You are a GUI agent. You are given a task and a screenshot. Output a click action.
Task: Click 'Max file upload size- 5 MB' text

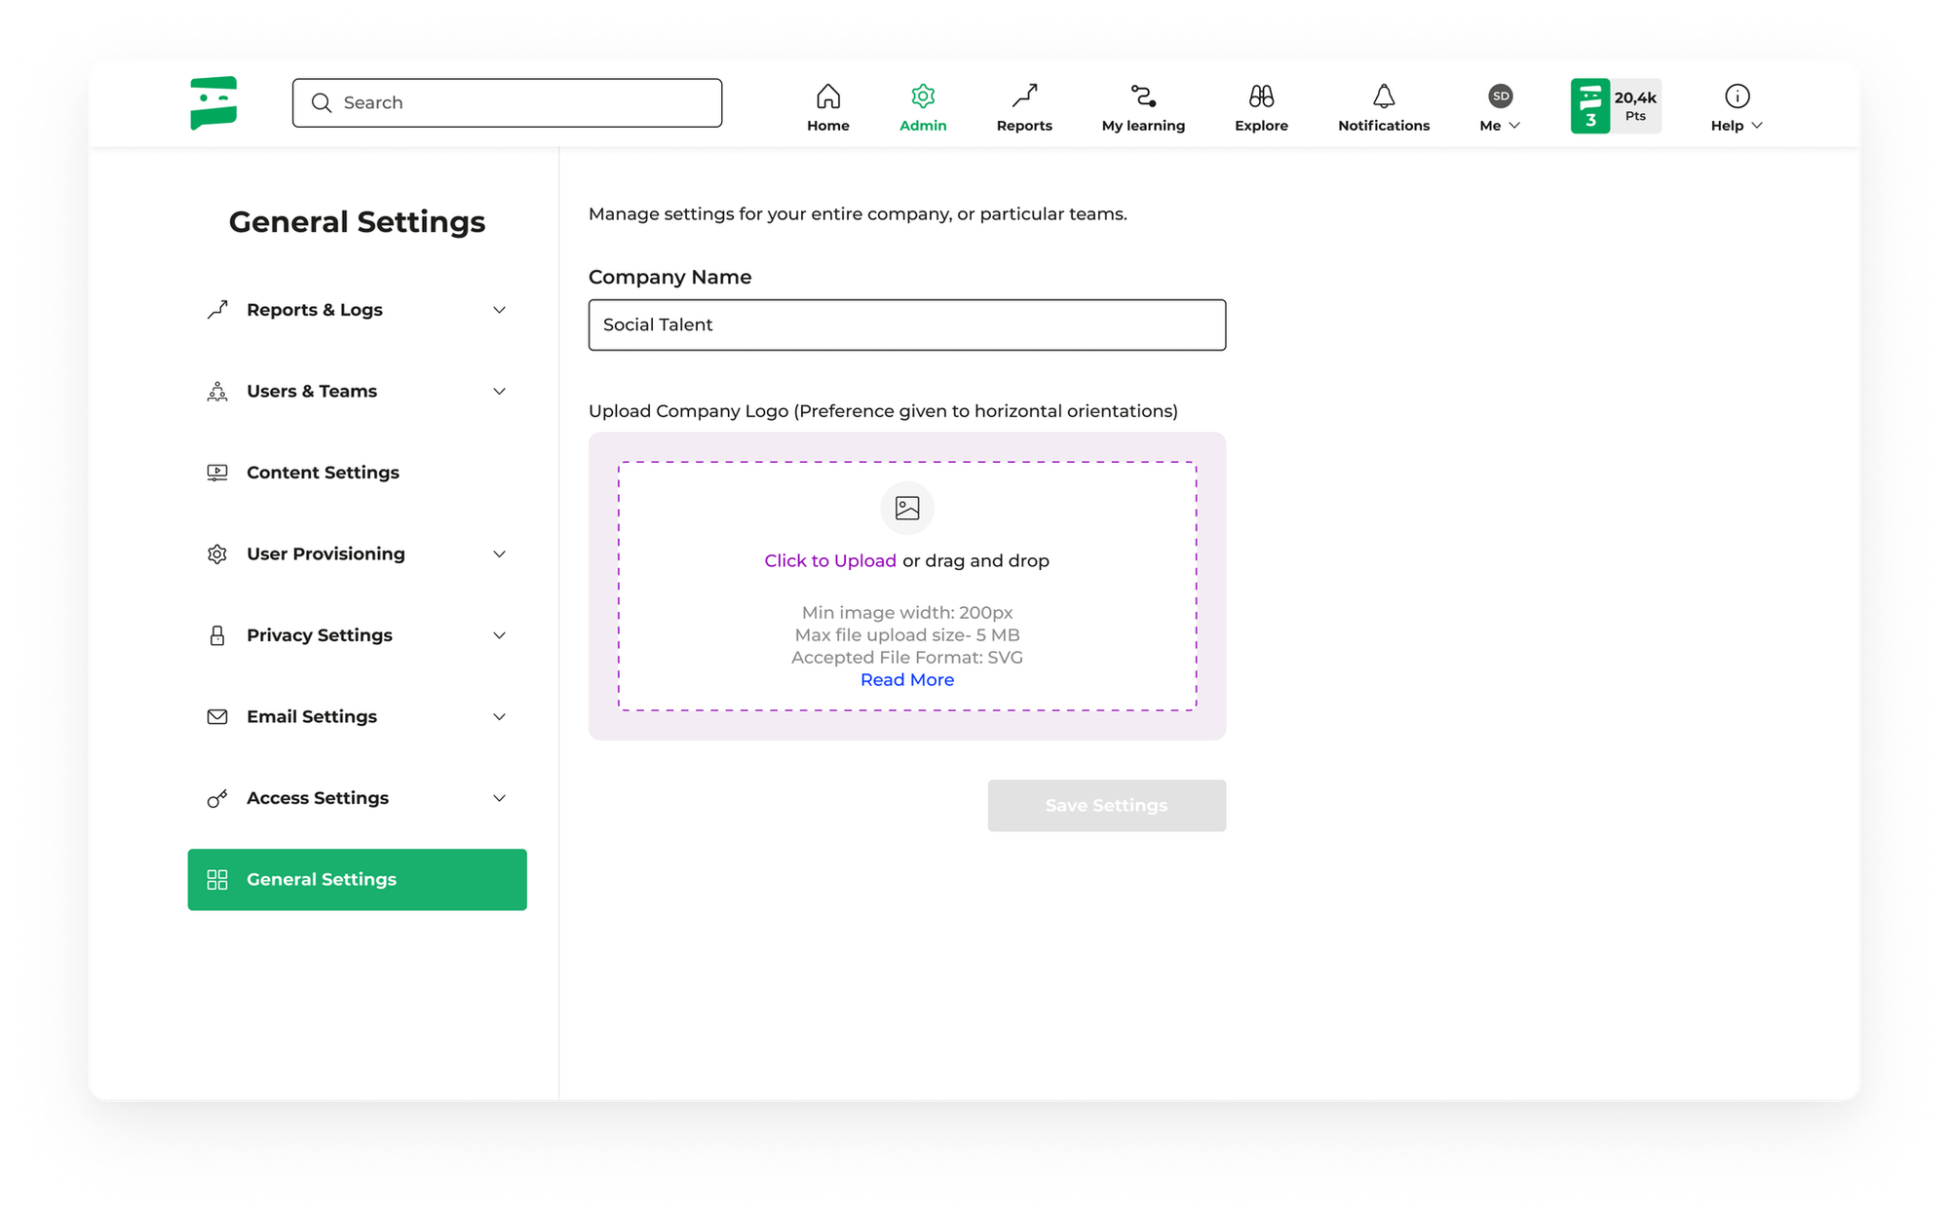(x=907, y=635)
